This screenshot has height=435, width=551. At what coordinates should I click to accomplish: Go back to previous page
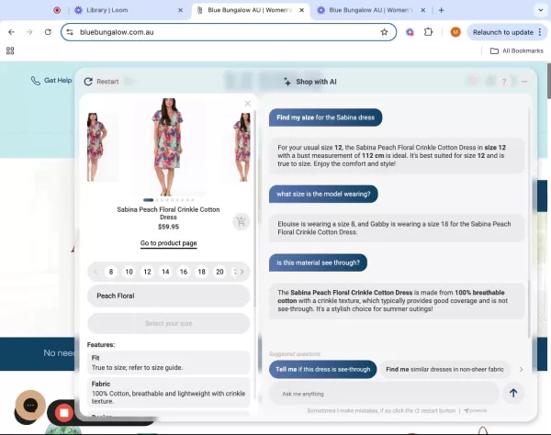11,32
